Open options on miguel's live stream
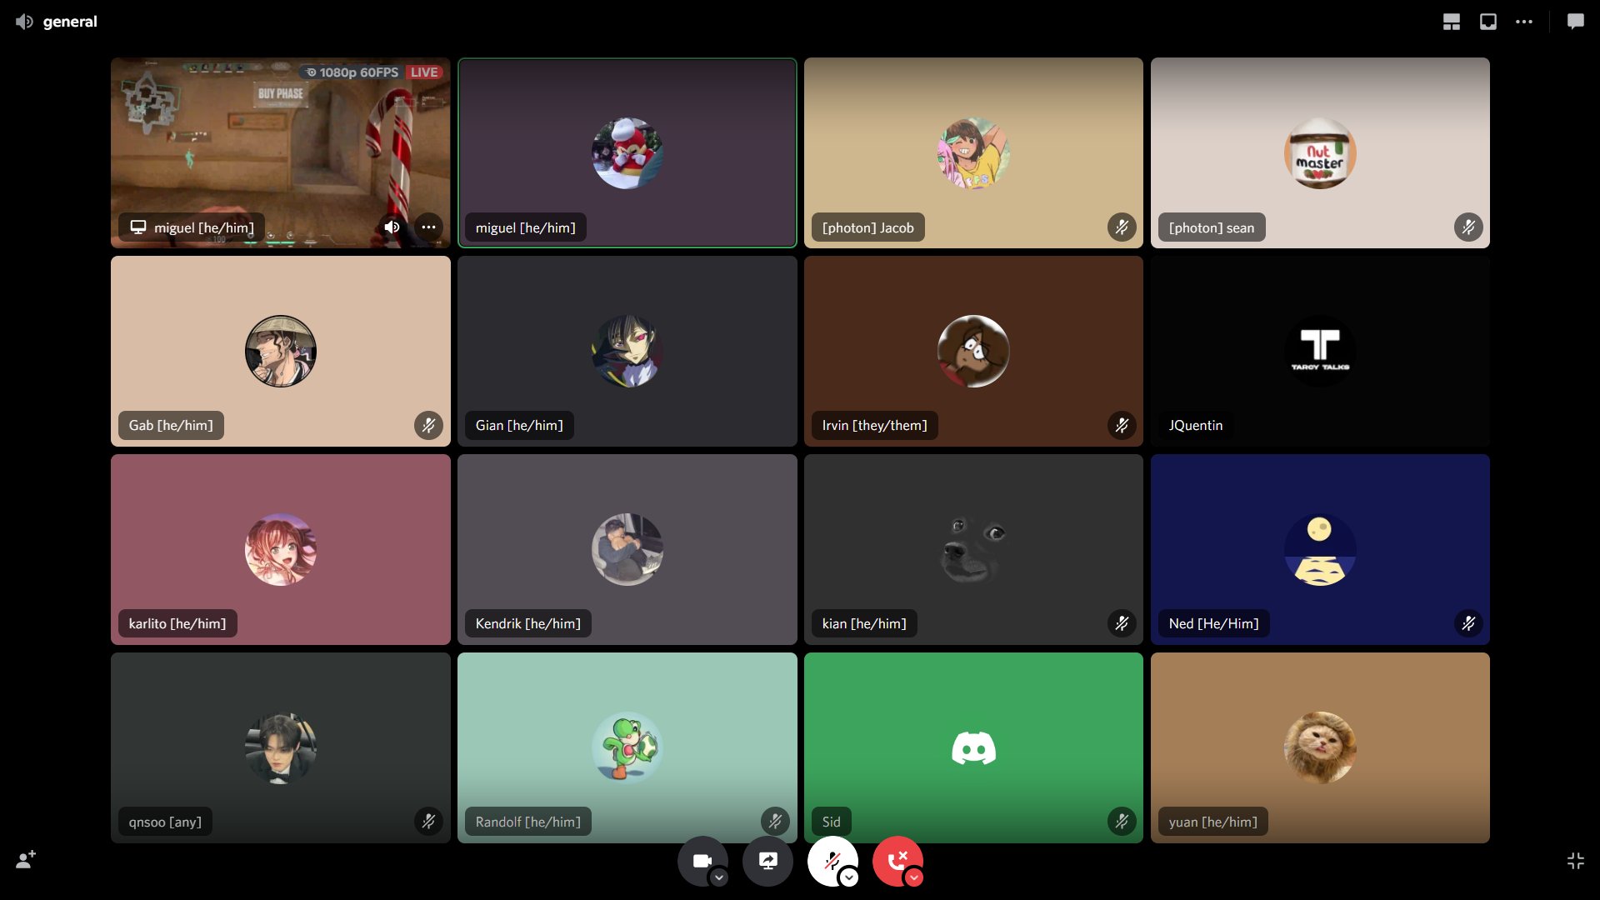The image size is (1600, 900). pos(428,227)
